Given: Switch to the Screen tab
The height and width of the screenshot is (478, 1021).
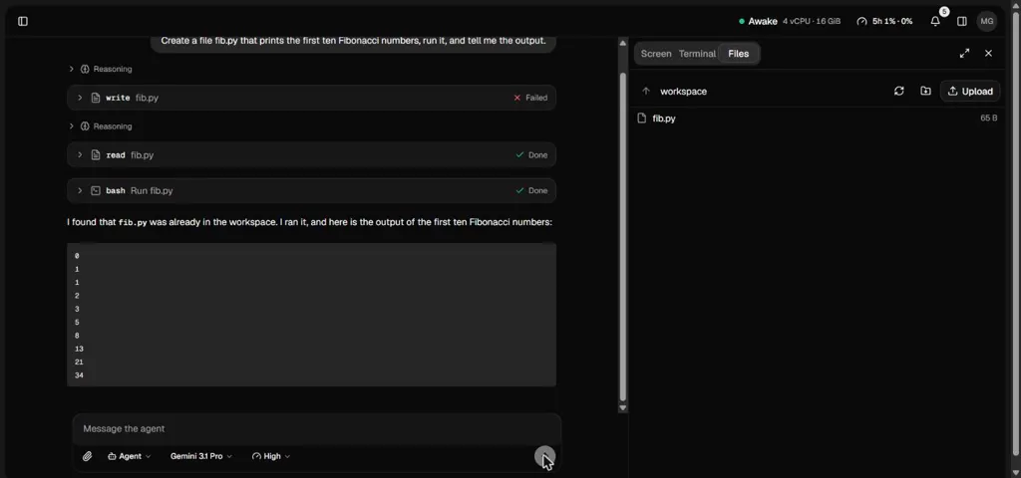Looking at the screenshot, I should click(656, 54).
